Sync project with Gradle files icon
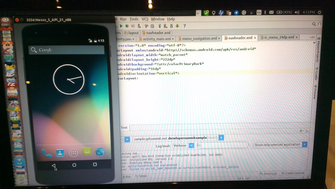This screenshot has width=335, height=189. [x=159, y=26]
